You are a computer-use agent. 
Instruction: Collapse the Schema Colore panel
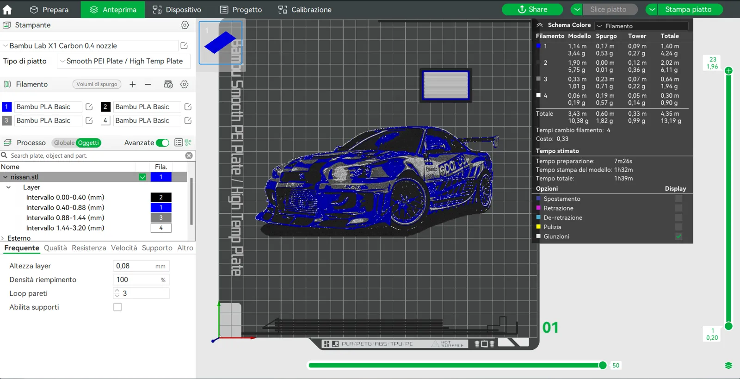click(x=540, y=25)
